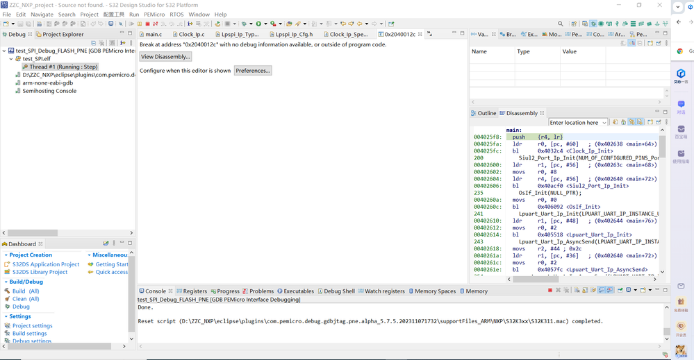
Task: Open View Menu dots in Variables panel
Action: coord(666,43)
